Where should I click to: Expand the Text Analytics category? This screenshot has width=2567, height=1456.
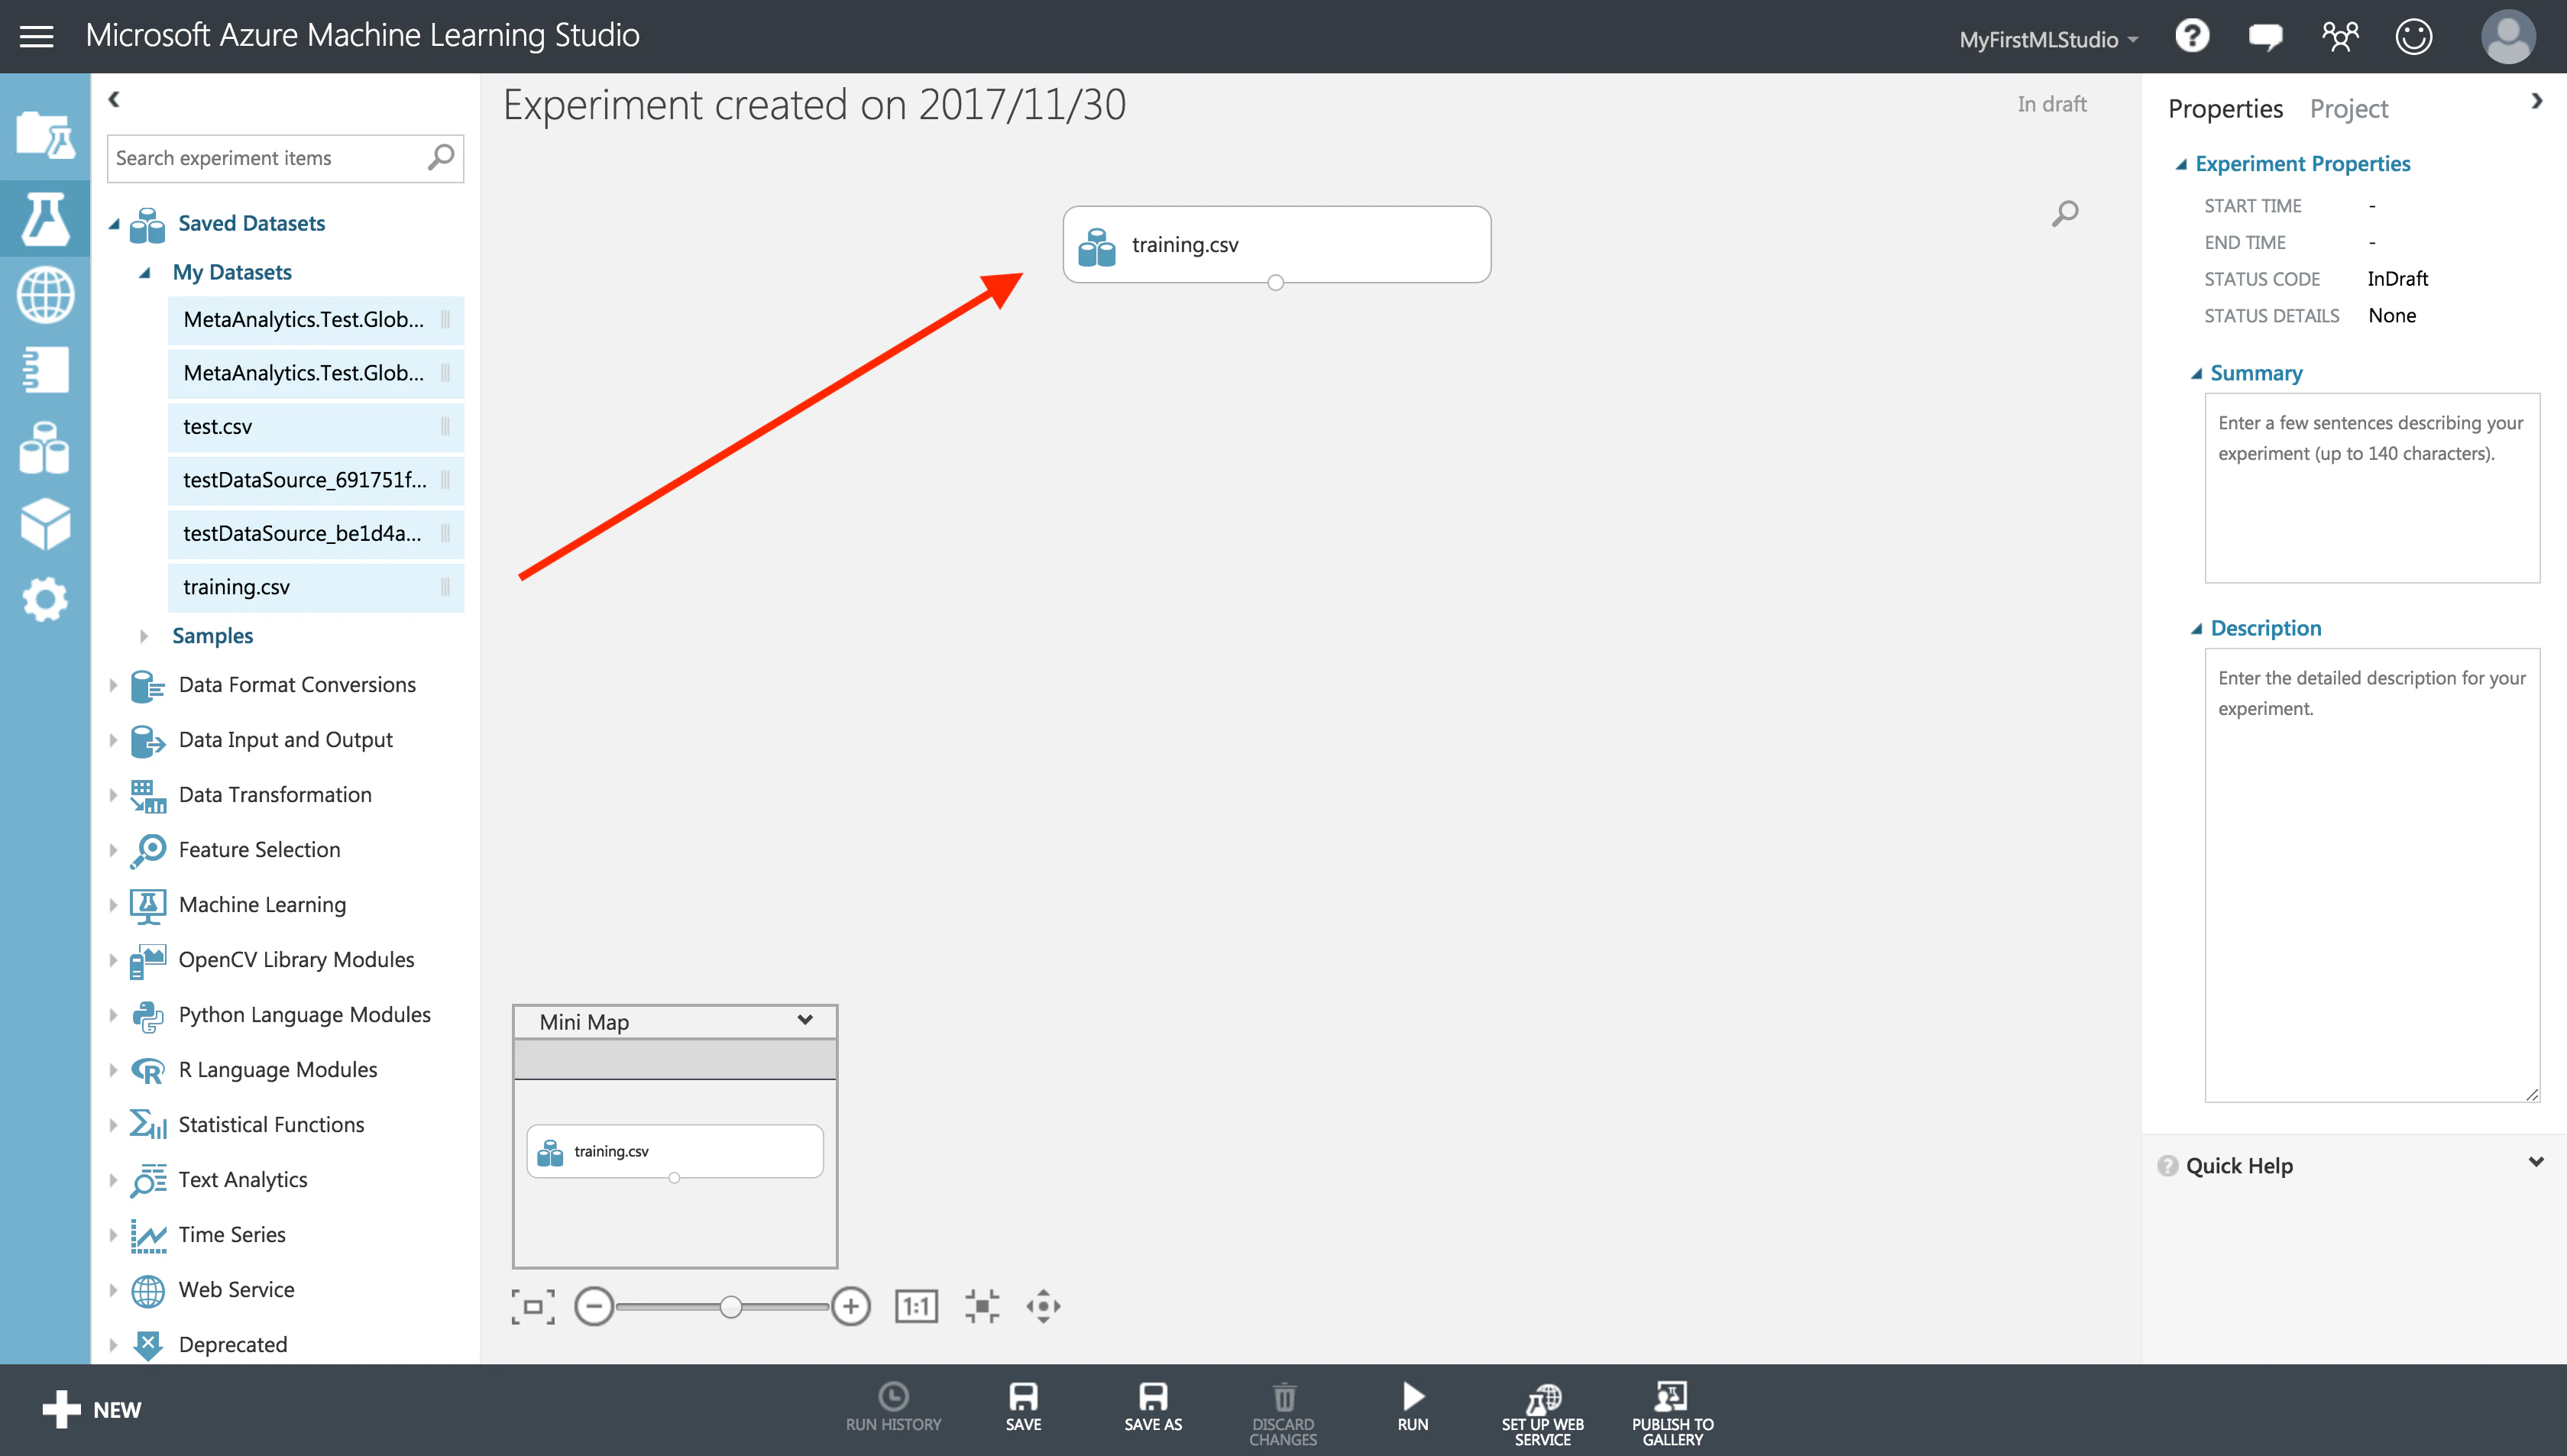pos(113,1180)
